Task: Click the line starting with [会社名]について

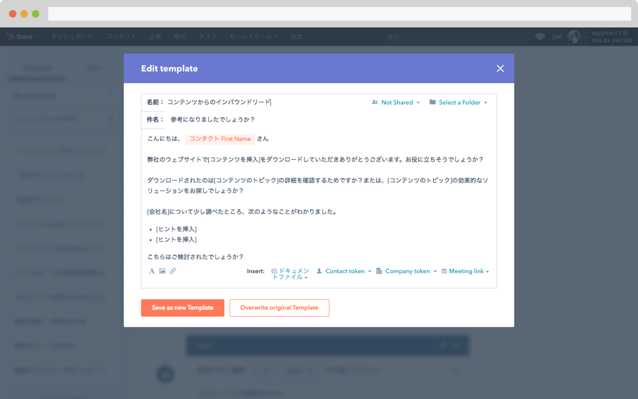Action: (242, 212)
